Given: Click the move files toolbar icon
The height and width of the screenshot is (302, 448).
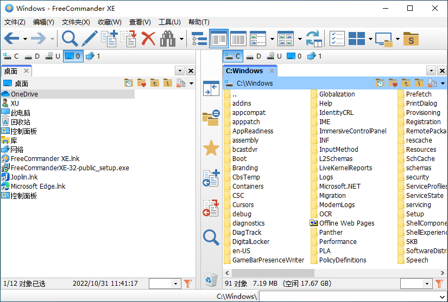Looking at the screenshot, I should [129, 38].
